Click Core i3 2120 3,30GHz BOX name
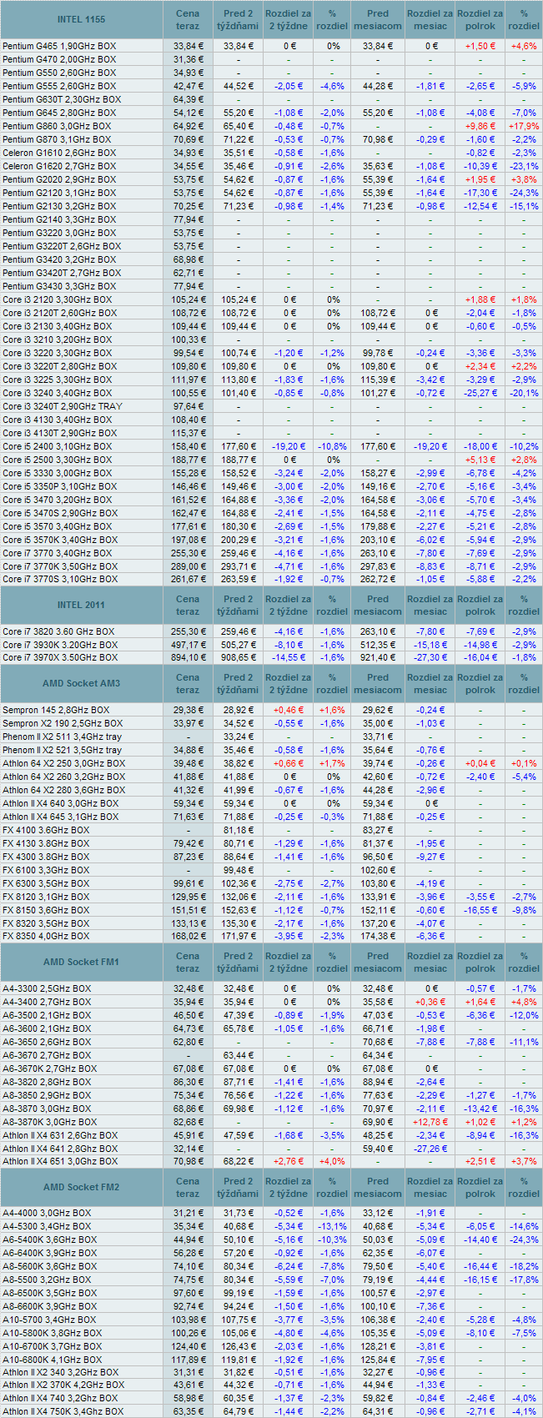 57,299
